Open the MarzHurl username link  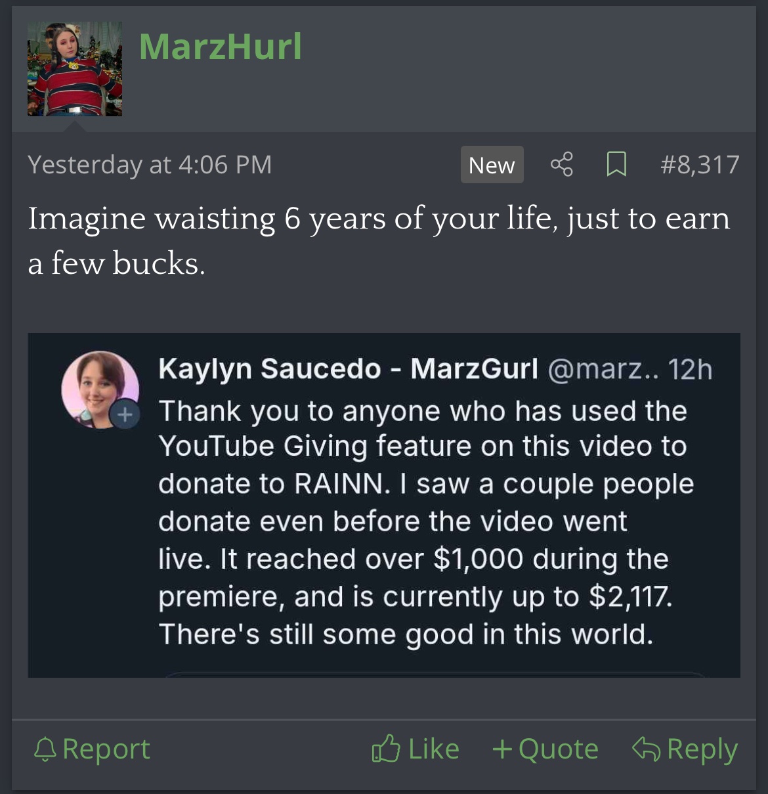221,47
